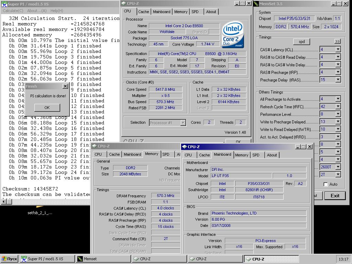Switch to Cache tab in top CPU-Z window
Viewport: 352px width, 264px height.
[143, 12]
